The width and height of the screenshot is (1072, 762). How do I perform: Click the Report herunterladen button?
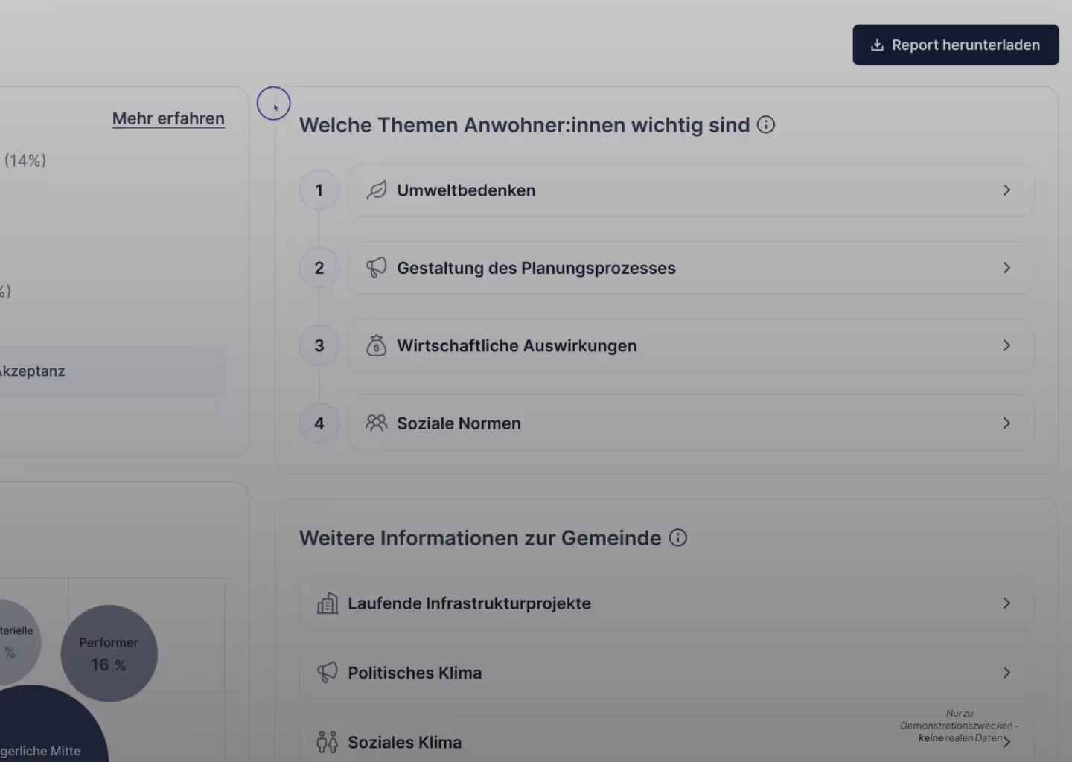[x=955, y=45]
